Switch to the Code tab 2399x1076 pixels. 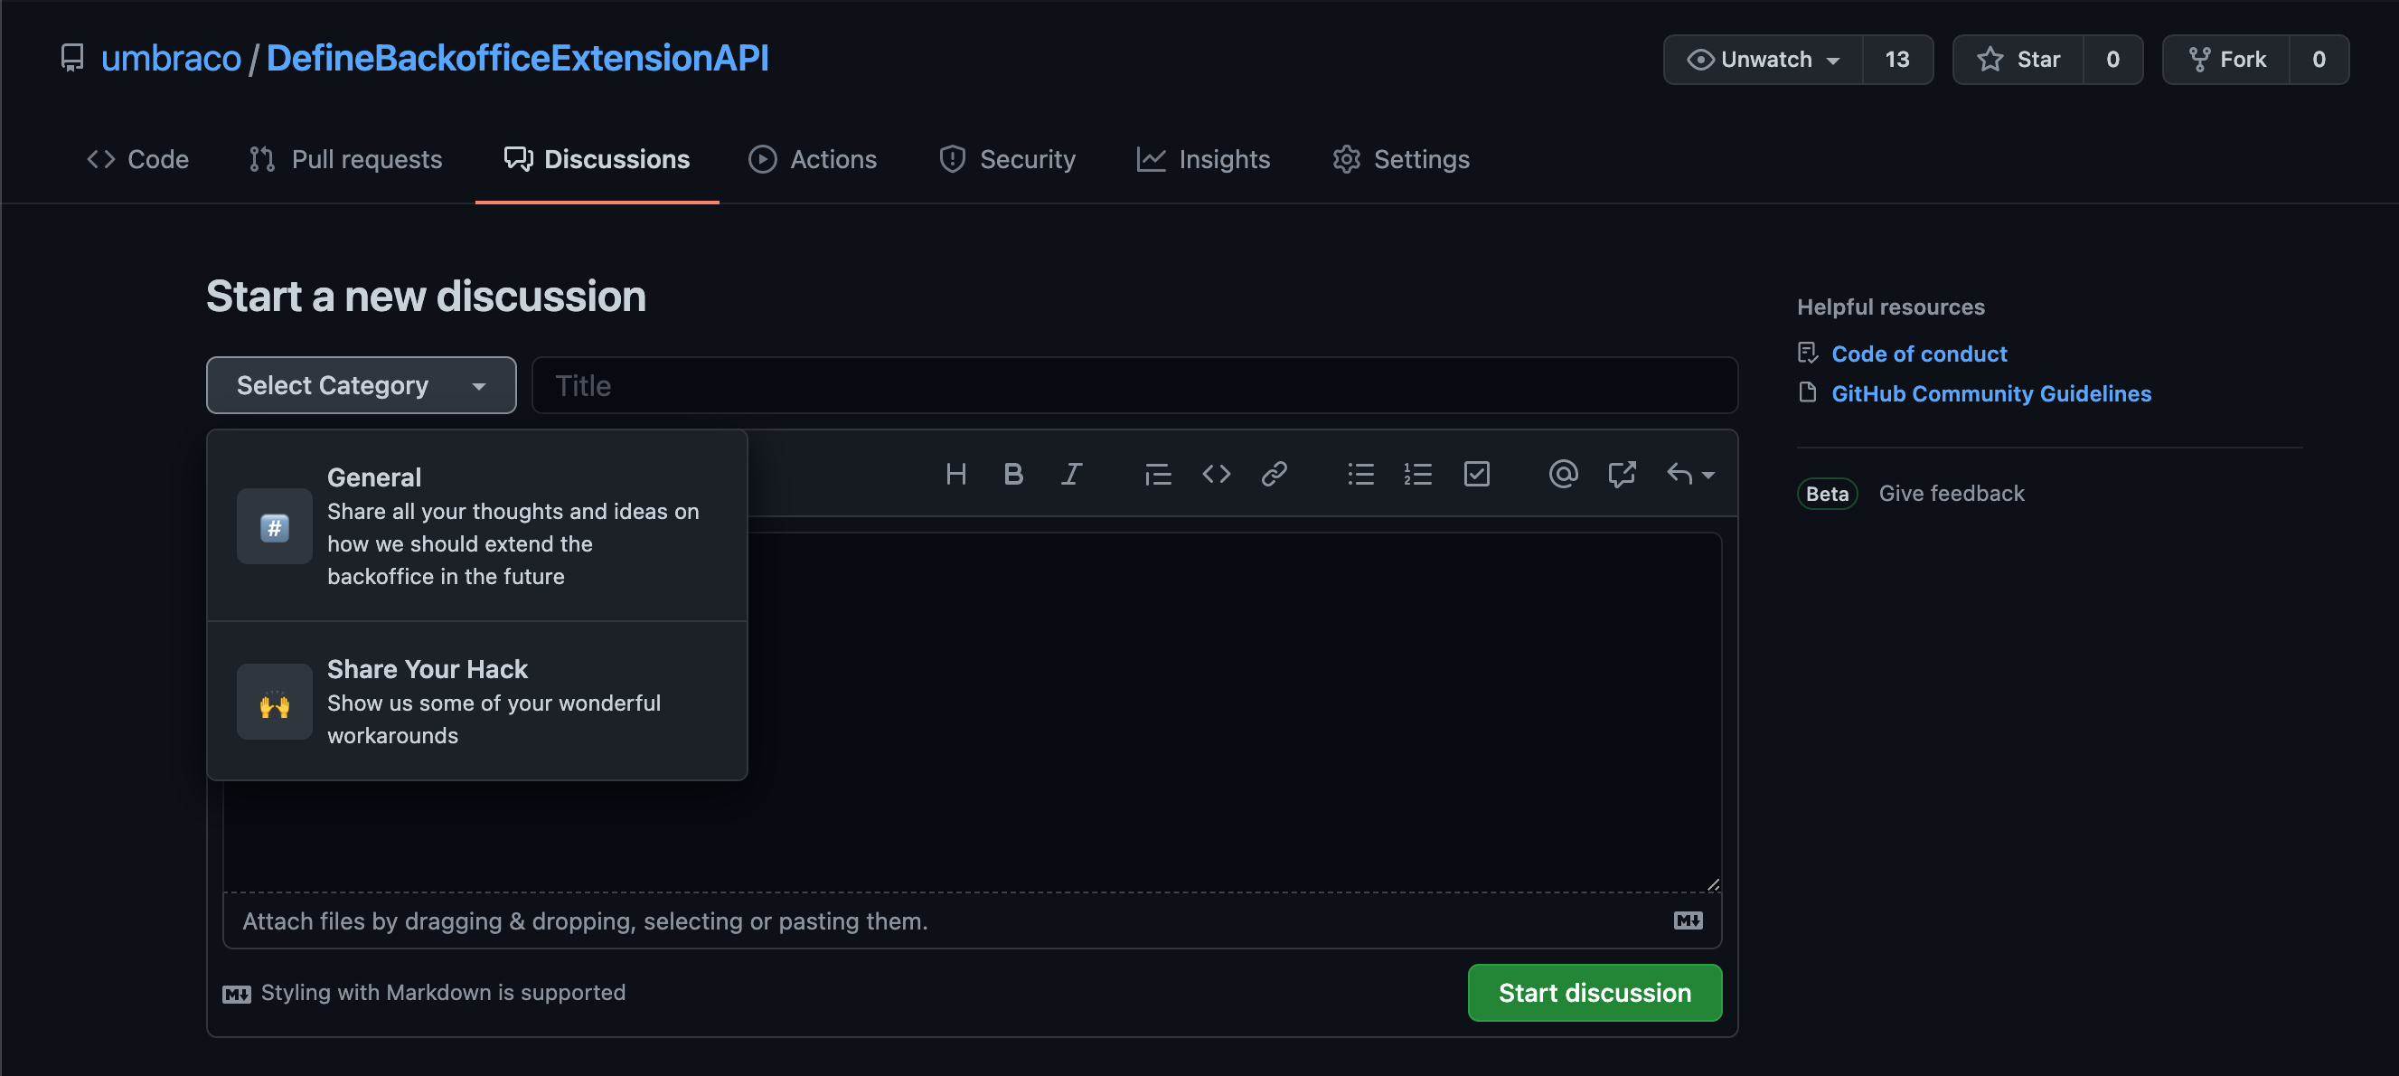click(137, 158)
